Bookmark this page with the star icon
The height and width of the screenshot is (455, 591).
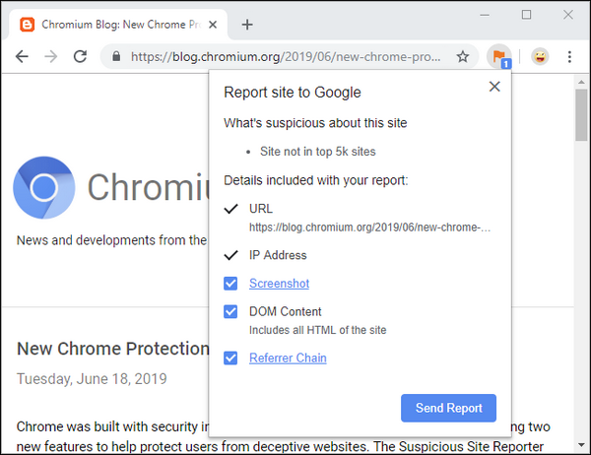click(x=462, y=57)
